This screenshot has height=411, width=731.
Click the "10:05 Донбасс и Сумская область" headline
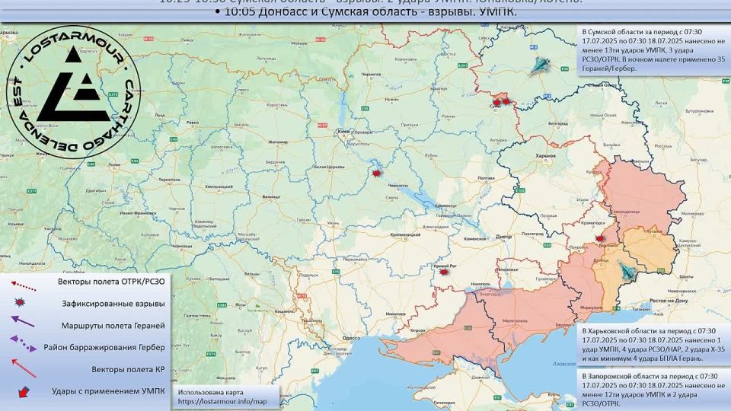pos(365,12)
